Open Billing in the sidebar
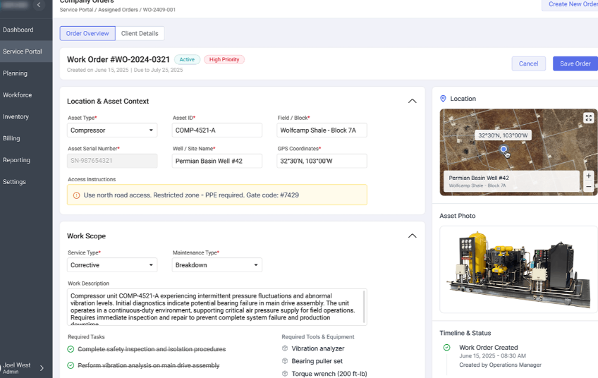 pyautogui.click(x=26, y=138)
